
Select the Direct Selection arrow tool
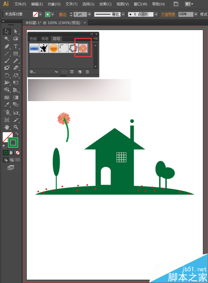pyautogui.click(x=16, y=31)
